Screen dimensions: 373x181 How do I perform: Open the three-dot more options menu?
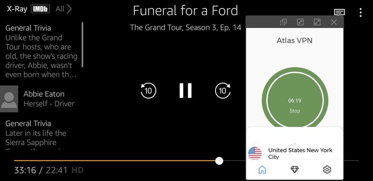coord(360,13)
